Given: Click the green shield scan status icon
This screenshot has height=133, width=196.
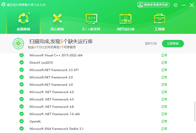Looking at the screenshot, I should pyautogui.click(x=18, y=44).
